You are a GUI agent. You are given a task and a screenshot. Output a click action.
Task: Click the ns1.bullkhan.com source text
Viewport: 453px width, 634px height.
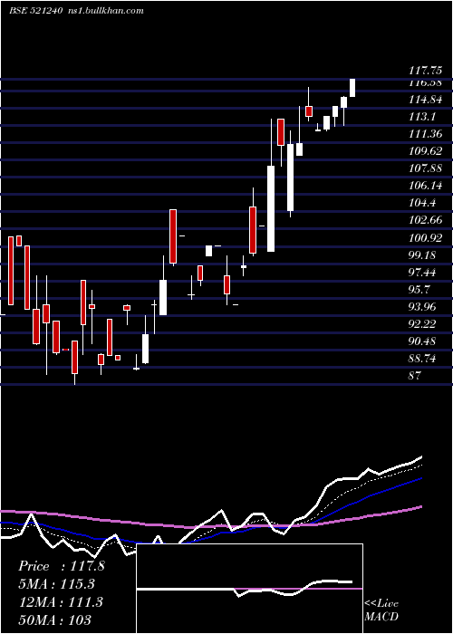104,11
